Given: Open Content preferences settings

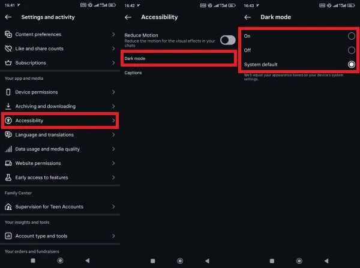Looking at the screenshot, I should click(60, 34).
